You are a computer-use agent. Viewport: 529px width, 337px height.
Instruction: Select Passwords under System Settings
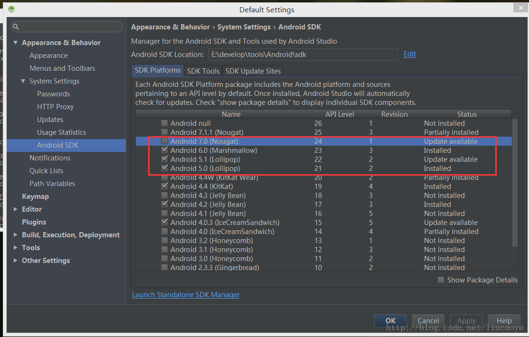click(x=53, y=94)
